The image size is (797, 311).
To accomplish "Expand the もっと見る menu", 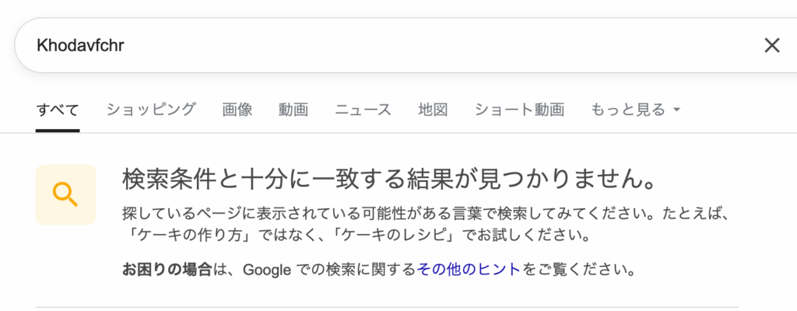I will pyautogui.click(x=635, y=110).
